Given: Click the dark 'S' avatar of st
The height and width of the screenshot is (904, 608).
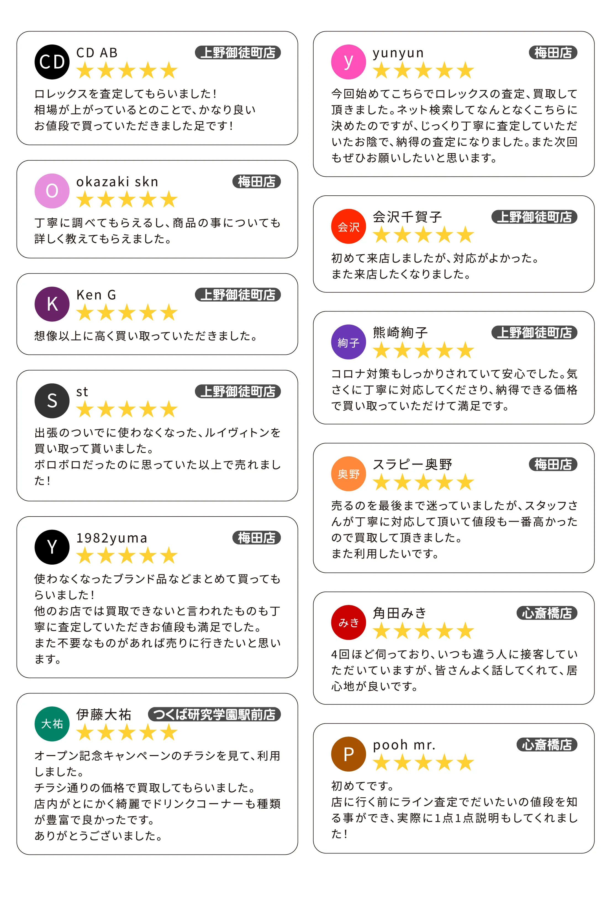Looking at the screenshot, I should point(52,400).
